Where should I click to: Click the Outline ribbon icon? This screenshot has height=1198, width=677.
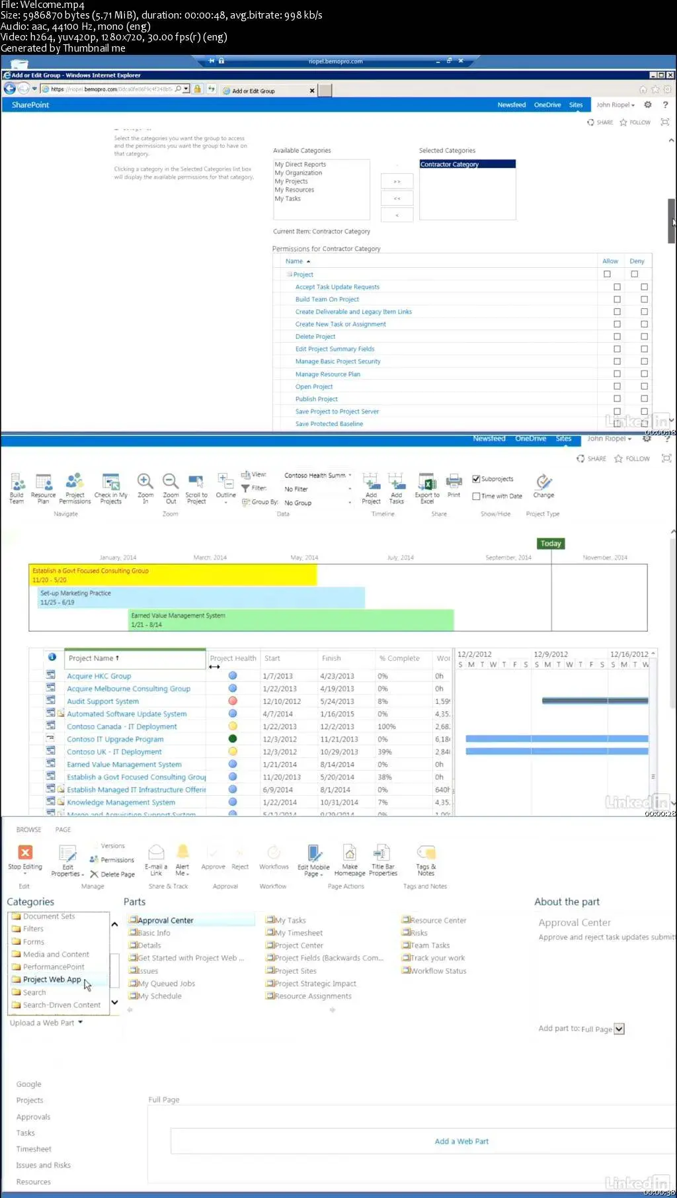pos(224,481)
